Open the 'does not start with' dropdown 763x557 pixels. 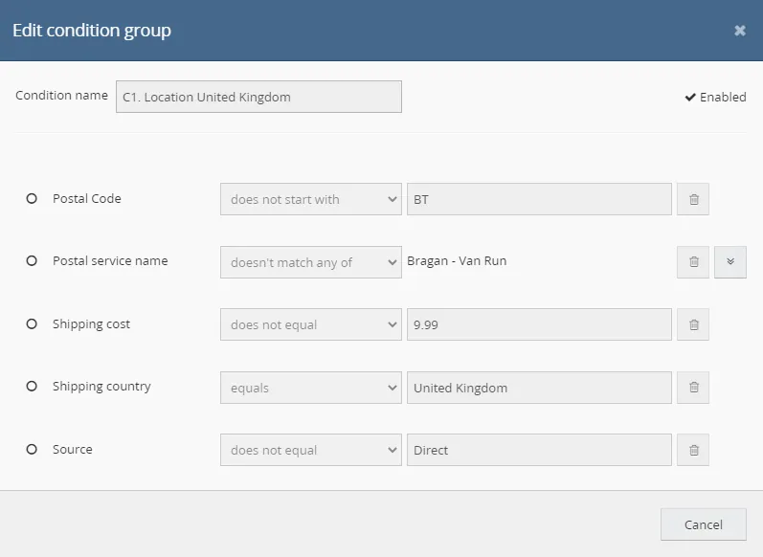click(311, 199)
